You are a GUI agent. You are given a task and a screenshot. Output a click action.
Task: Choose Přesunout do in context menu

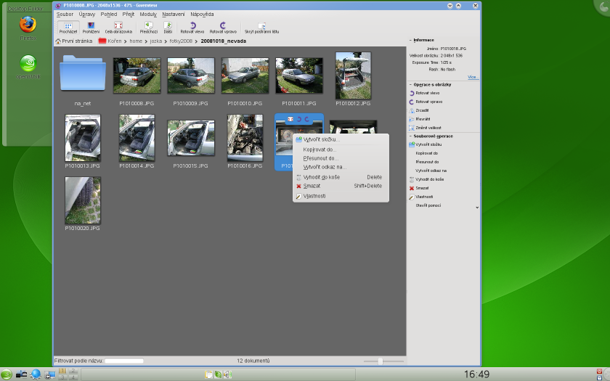(341, 158)
